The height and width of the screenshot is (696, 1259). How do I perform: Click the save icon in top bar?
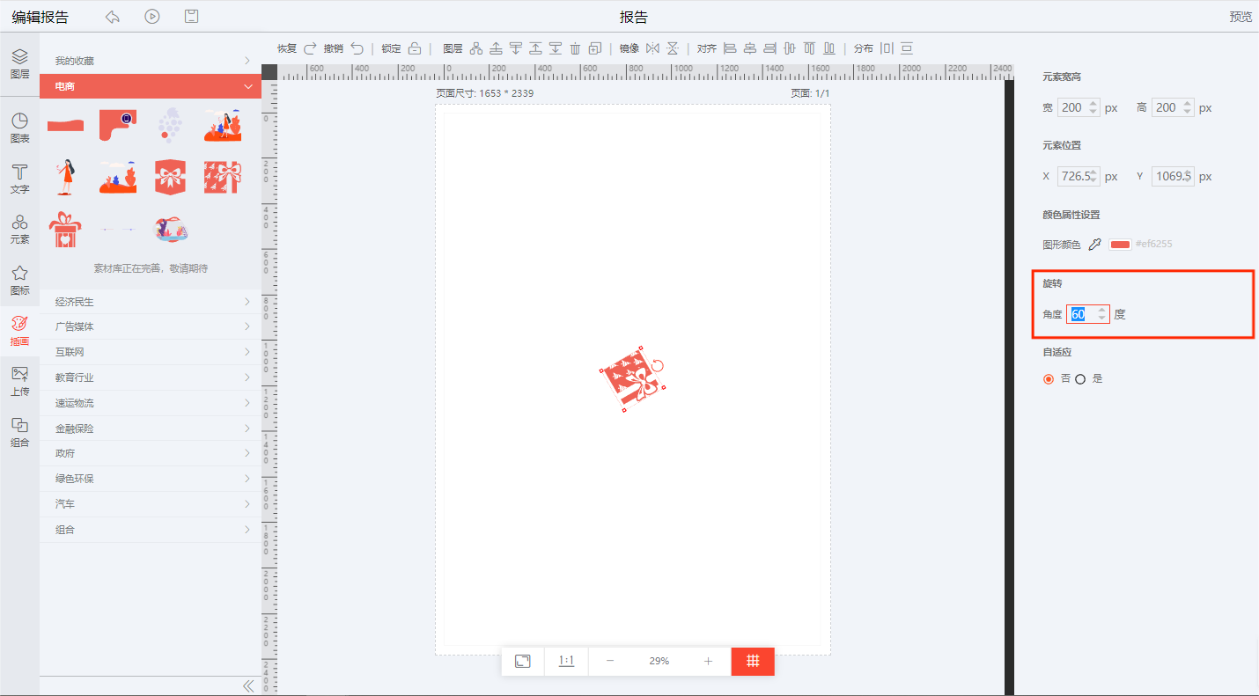(191, 17)
